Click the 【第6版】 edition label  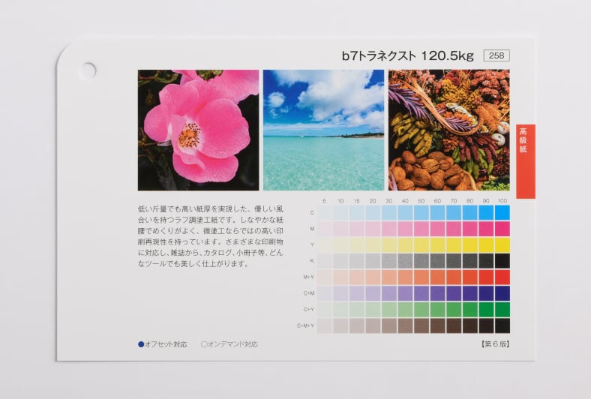tap(495, 344)
